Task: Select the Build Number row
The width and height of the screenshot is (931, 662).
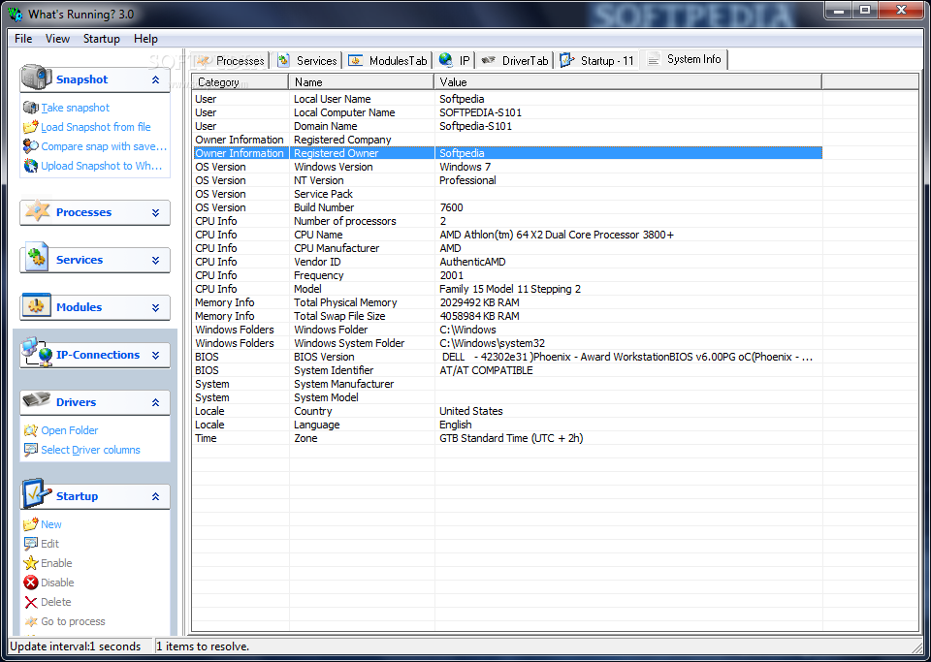Action: point(507,207)
